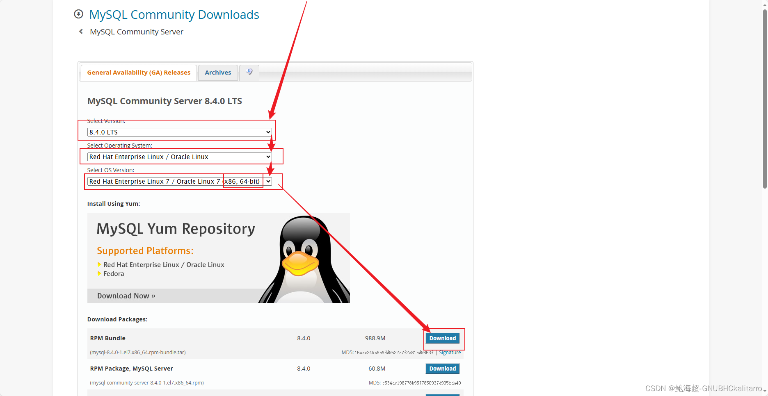The image size is (768, 396).
Task: Open the Select Operating System dropdown
Action: 179,157
